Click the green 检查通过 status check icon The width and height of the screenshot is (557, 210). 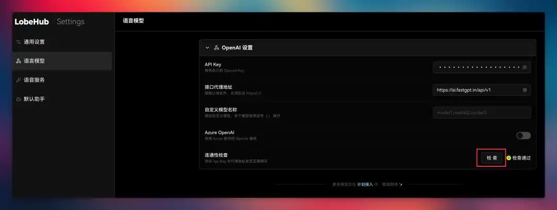coord(509,158)
